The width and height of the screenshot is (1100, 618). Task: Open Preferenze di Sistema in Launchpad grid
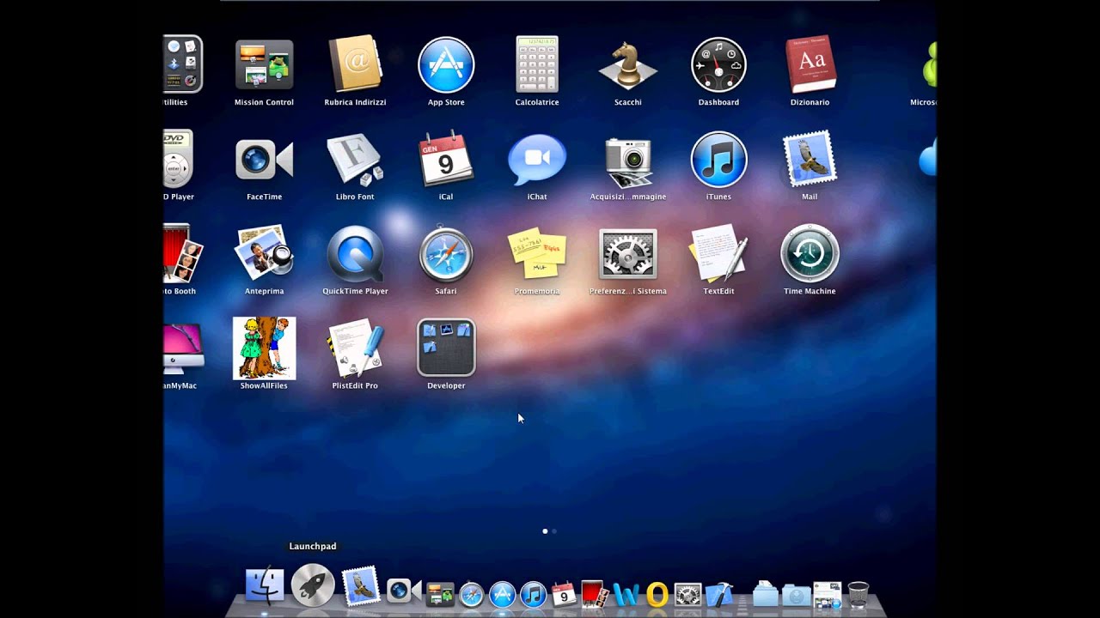tap(628, 253)
